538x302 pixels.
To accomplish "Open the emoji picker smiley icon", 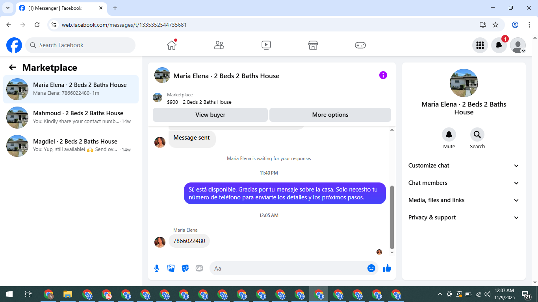I will click(371, 268).
